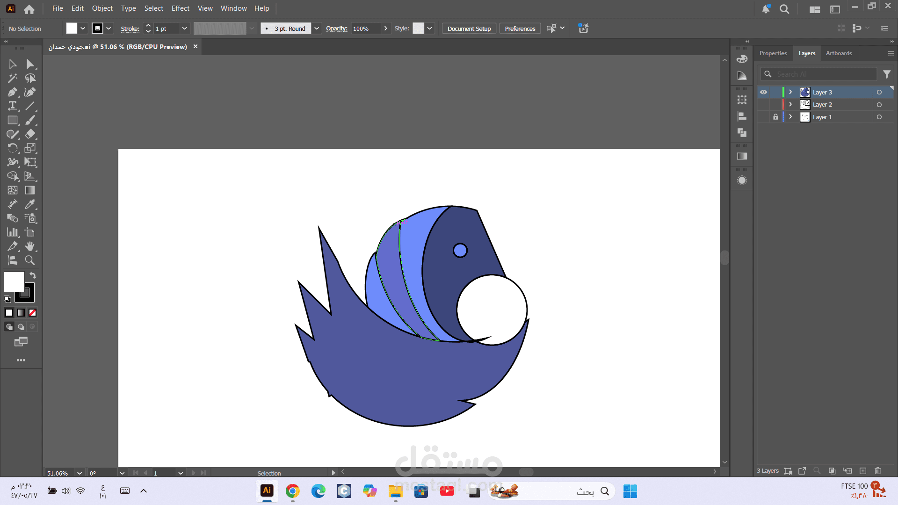
Task: Expand Layer 3 contents
Action: (x=790, y=92)
